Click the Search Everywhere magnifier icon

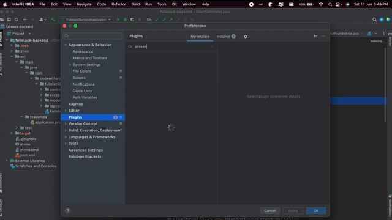click(x=374, y=20)
